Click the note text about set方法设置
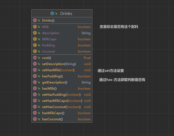Viewport: 174px width, 136px height. [111, 71]
